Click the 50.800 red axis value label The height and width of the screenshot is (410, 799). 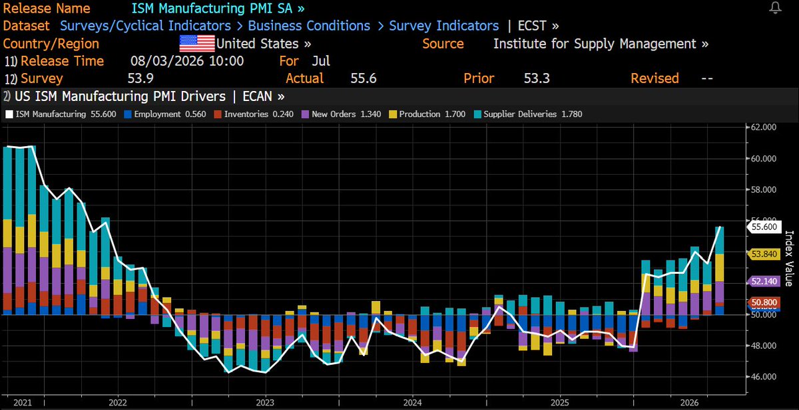click(x=764, y=302)
